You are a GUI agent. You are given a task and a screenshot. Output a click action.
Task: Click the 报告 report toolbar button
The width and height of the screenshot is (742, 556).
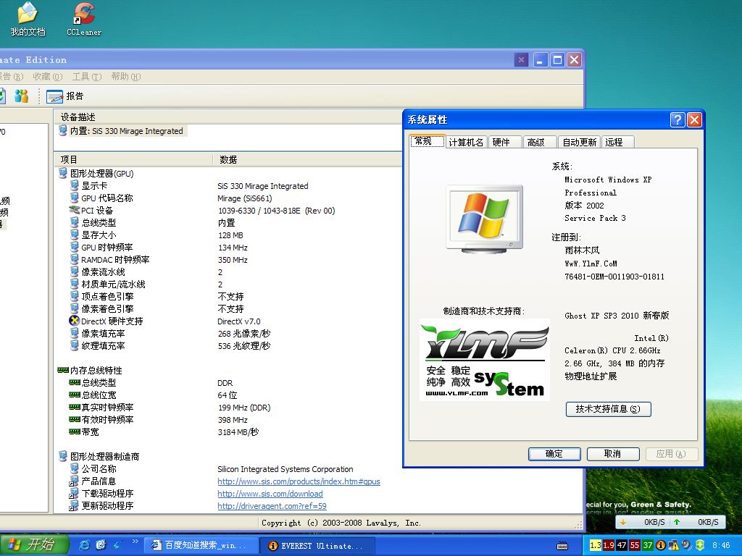click(64, 96)
